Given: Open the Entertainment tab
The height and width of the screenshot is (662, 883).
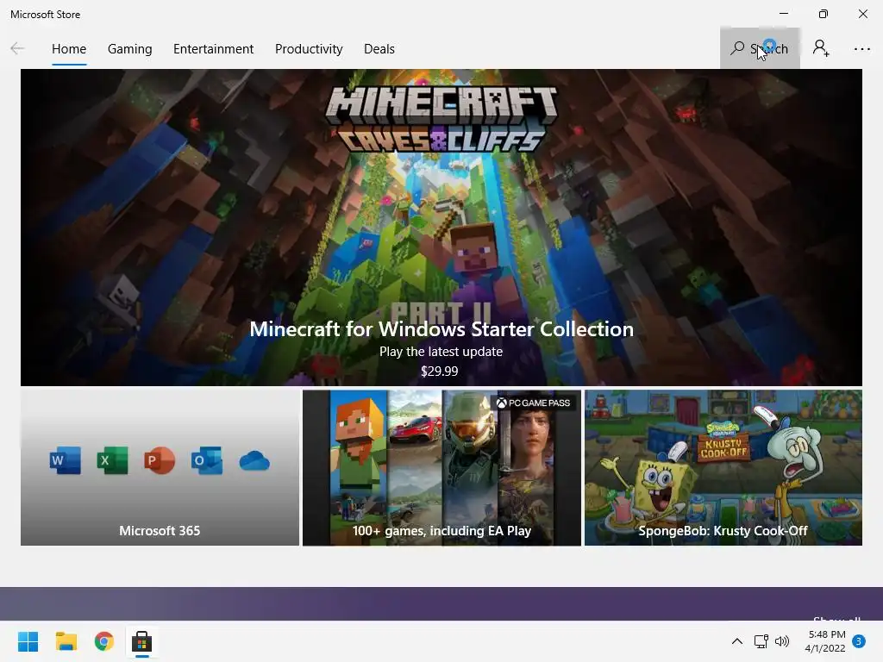Looking at the screenshot, I should tap(214, 49).
